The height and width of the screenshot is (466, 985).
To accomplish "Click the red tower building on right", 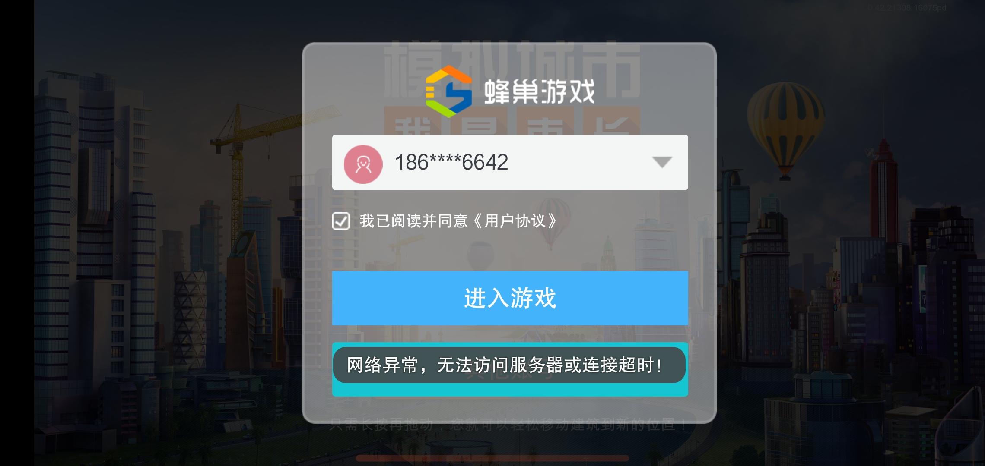I will pyautogui.click(x=884, y=194).
